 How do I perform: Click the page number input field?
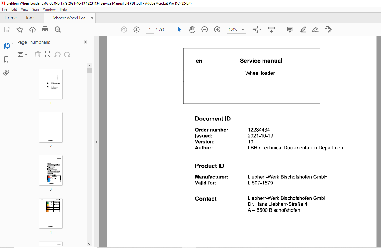click(x=150, y=30)
